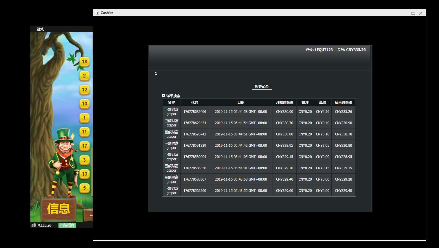Screen dimensions: 439x248
Task: Click date 2019-11-15 05:44:01 GMT+08:00
Action: (241, 168)
